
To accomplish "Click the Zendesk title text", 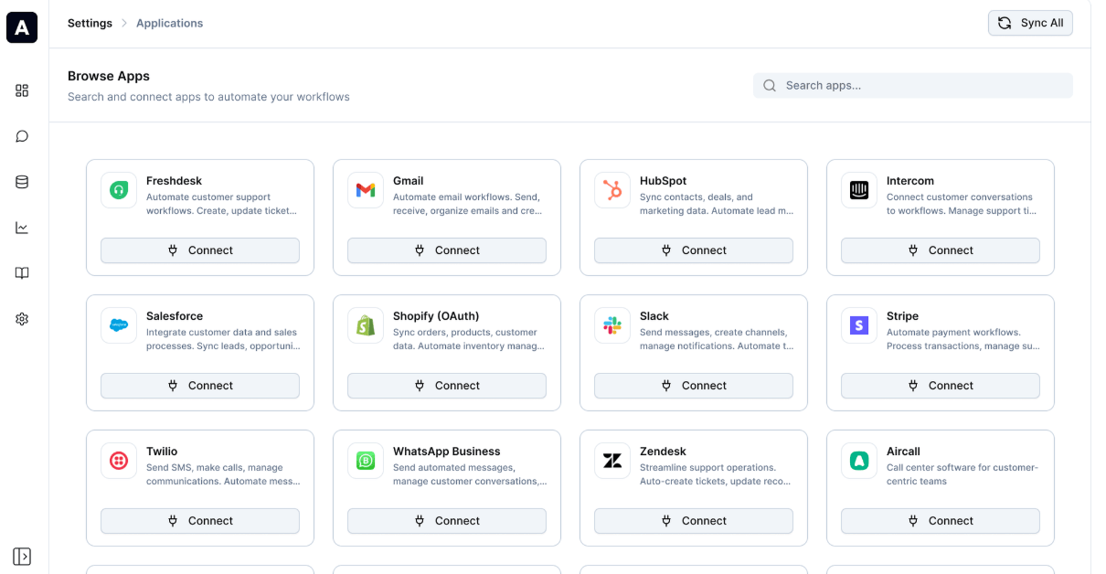I will pyautogui.click(x=663, y=452).
